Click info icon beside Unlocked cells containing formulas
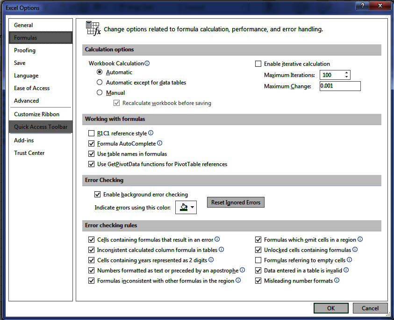This screenshot has height=320, width=394. [355, 250]
